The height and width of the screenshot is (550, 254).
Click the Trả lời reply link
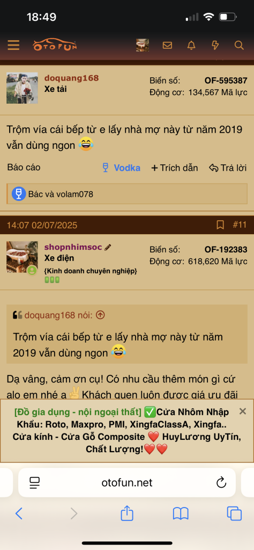click(228, 168)
